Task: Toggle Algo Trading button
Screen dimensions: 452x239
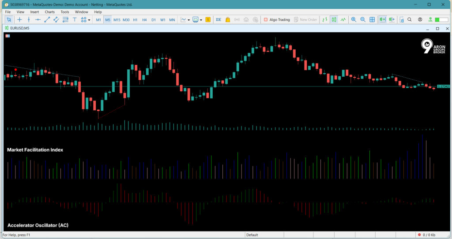Action: [x=277, y=19]
